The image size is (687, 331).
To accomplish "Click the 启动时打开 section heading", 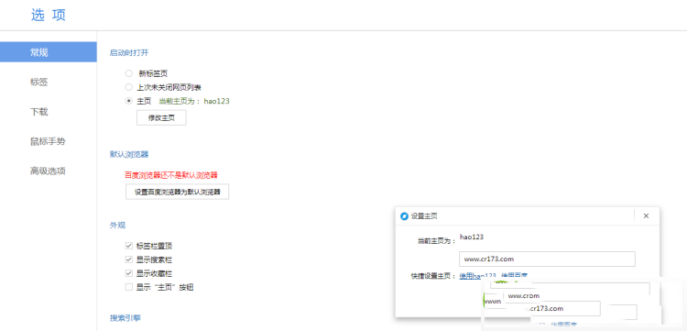I will 129,52.
